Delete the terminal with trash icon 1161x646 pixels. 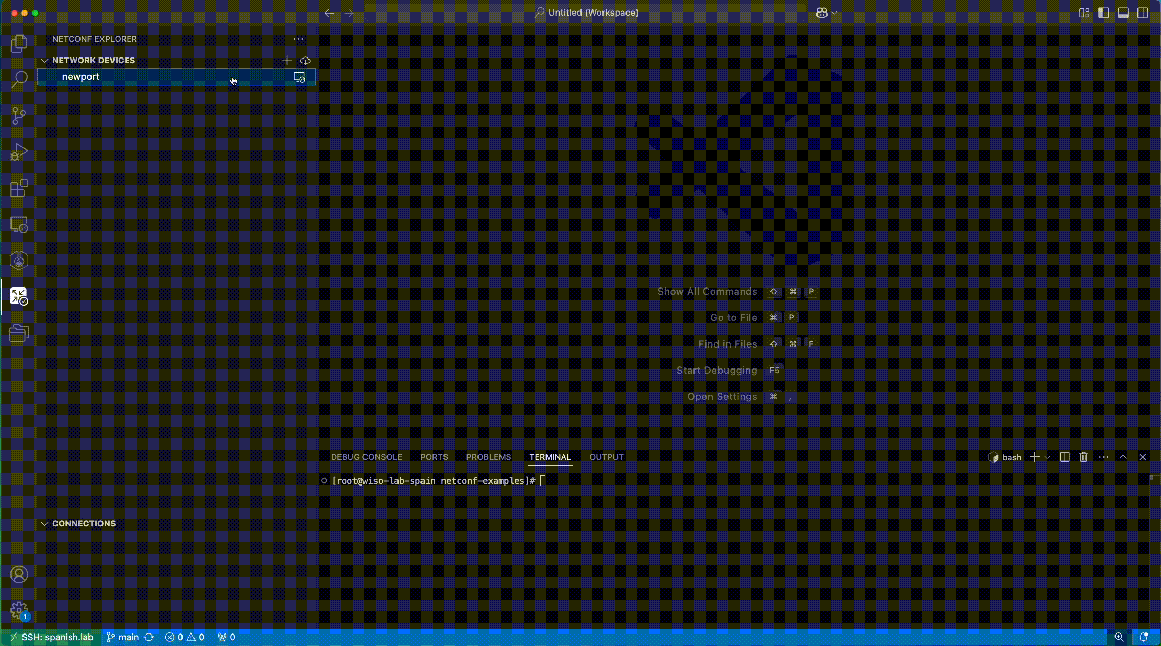click(x=1084, y=457)
